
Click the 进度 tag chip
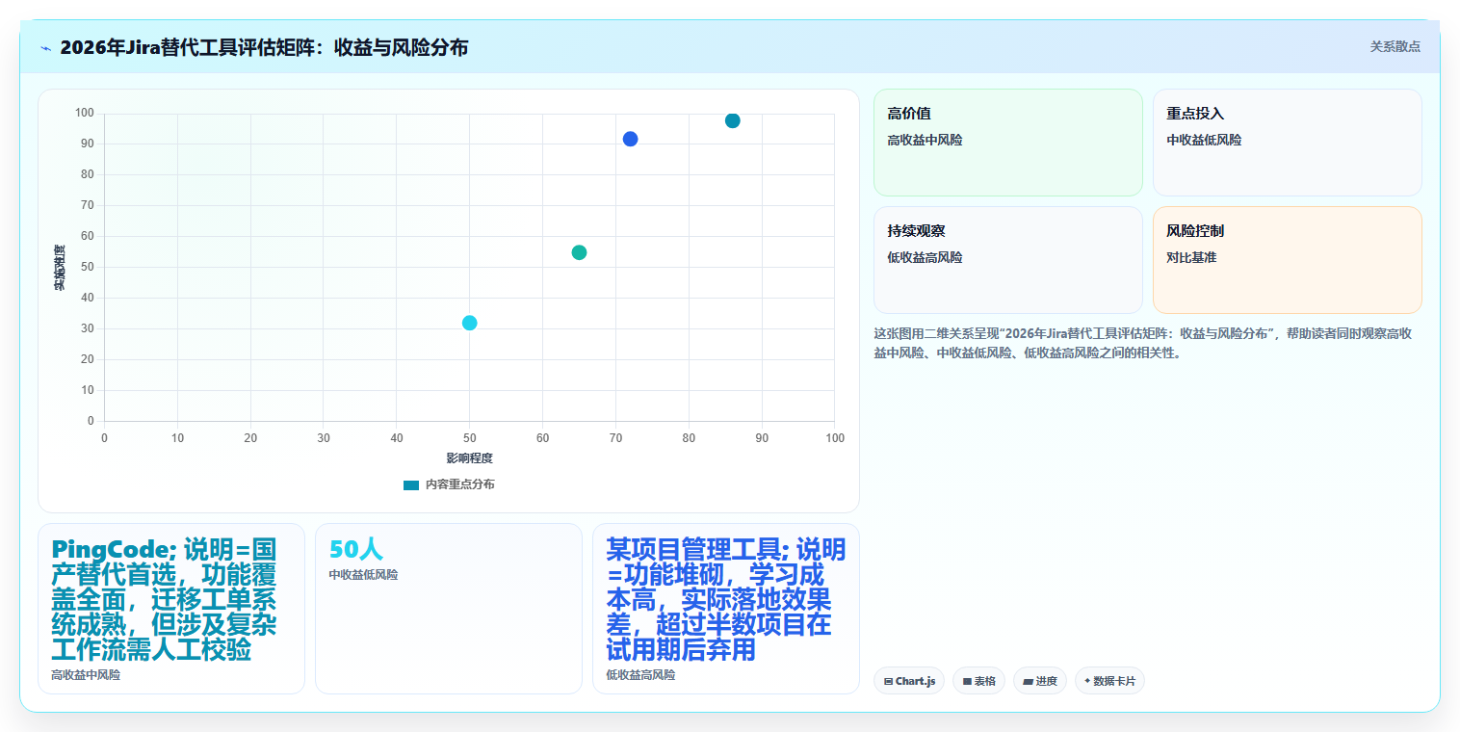click(1040, 681)
